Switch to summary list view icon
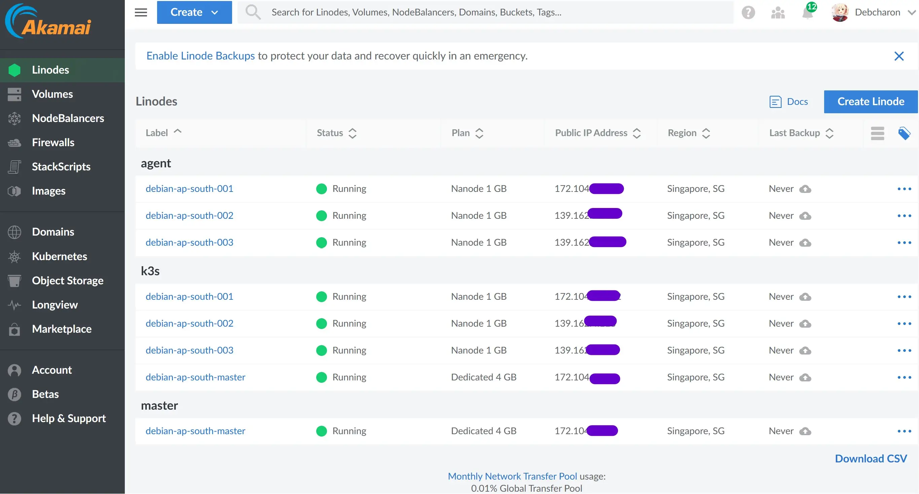919x494 pixels. (x=877, y=133)
